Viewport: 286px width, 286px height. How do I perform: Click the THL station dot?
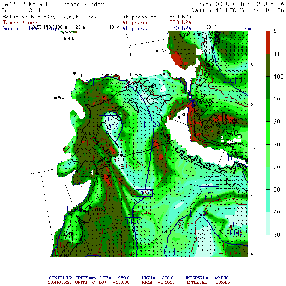75,73
